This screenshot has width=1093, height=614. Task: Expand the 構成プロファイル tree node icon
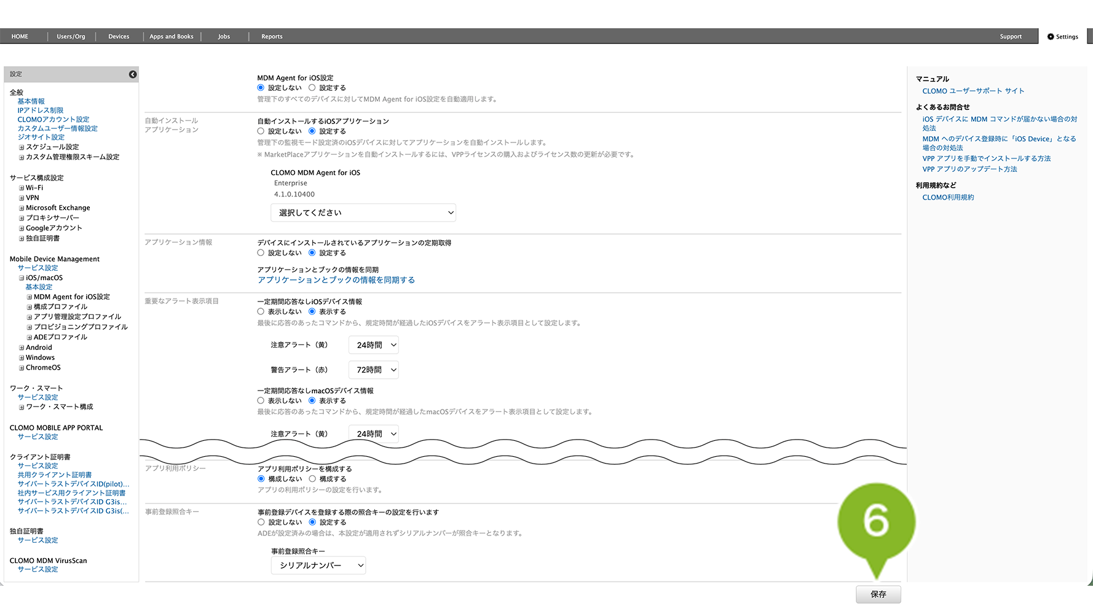point(30,307)
